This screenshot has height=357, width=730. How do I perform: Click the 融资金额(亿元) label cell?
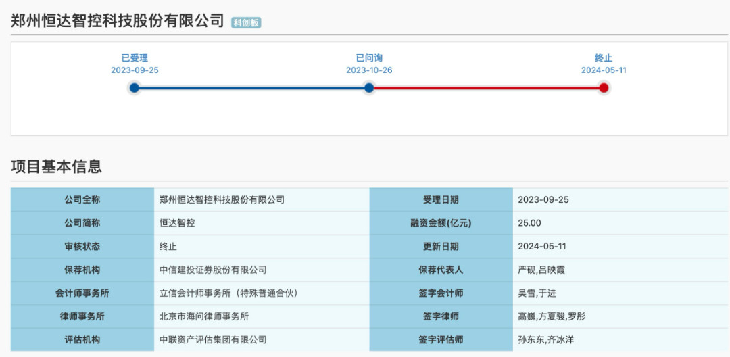click(x=441, y=223)
